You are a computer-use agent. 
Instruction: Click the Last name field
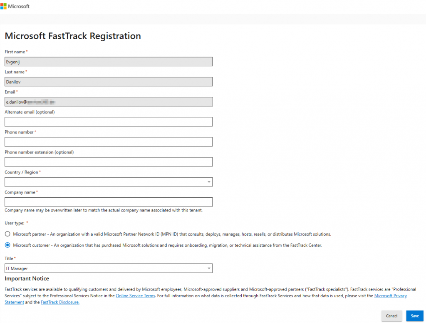click(x=108, y=82)
